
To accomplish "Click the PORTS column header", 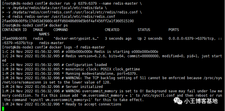I will 174,30.
